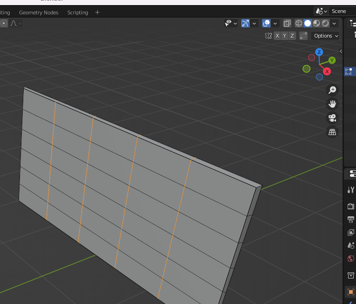Switch to the Geometry Nodes workspace tab

click(x=39, y=13)
